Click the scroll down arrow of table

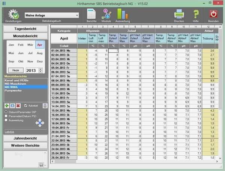(x=220, y=158)
